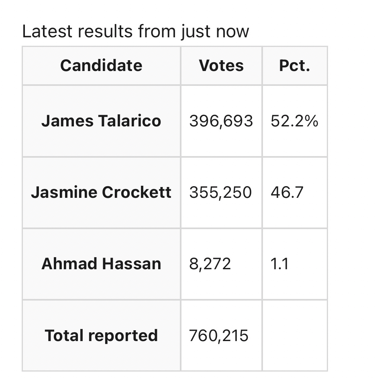The image size is (375, 378).
Task: Click the 'Total reported' row label
Action: pyautogui.click(x=101, y=335)
